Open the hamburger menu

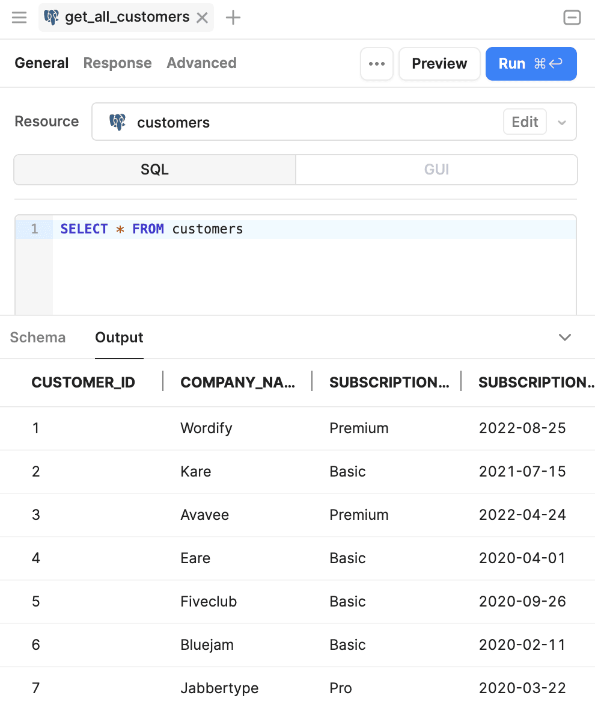[x=19, y=17]
